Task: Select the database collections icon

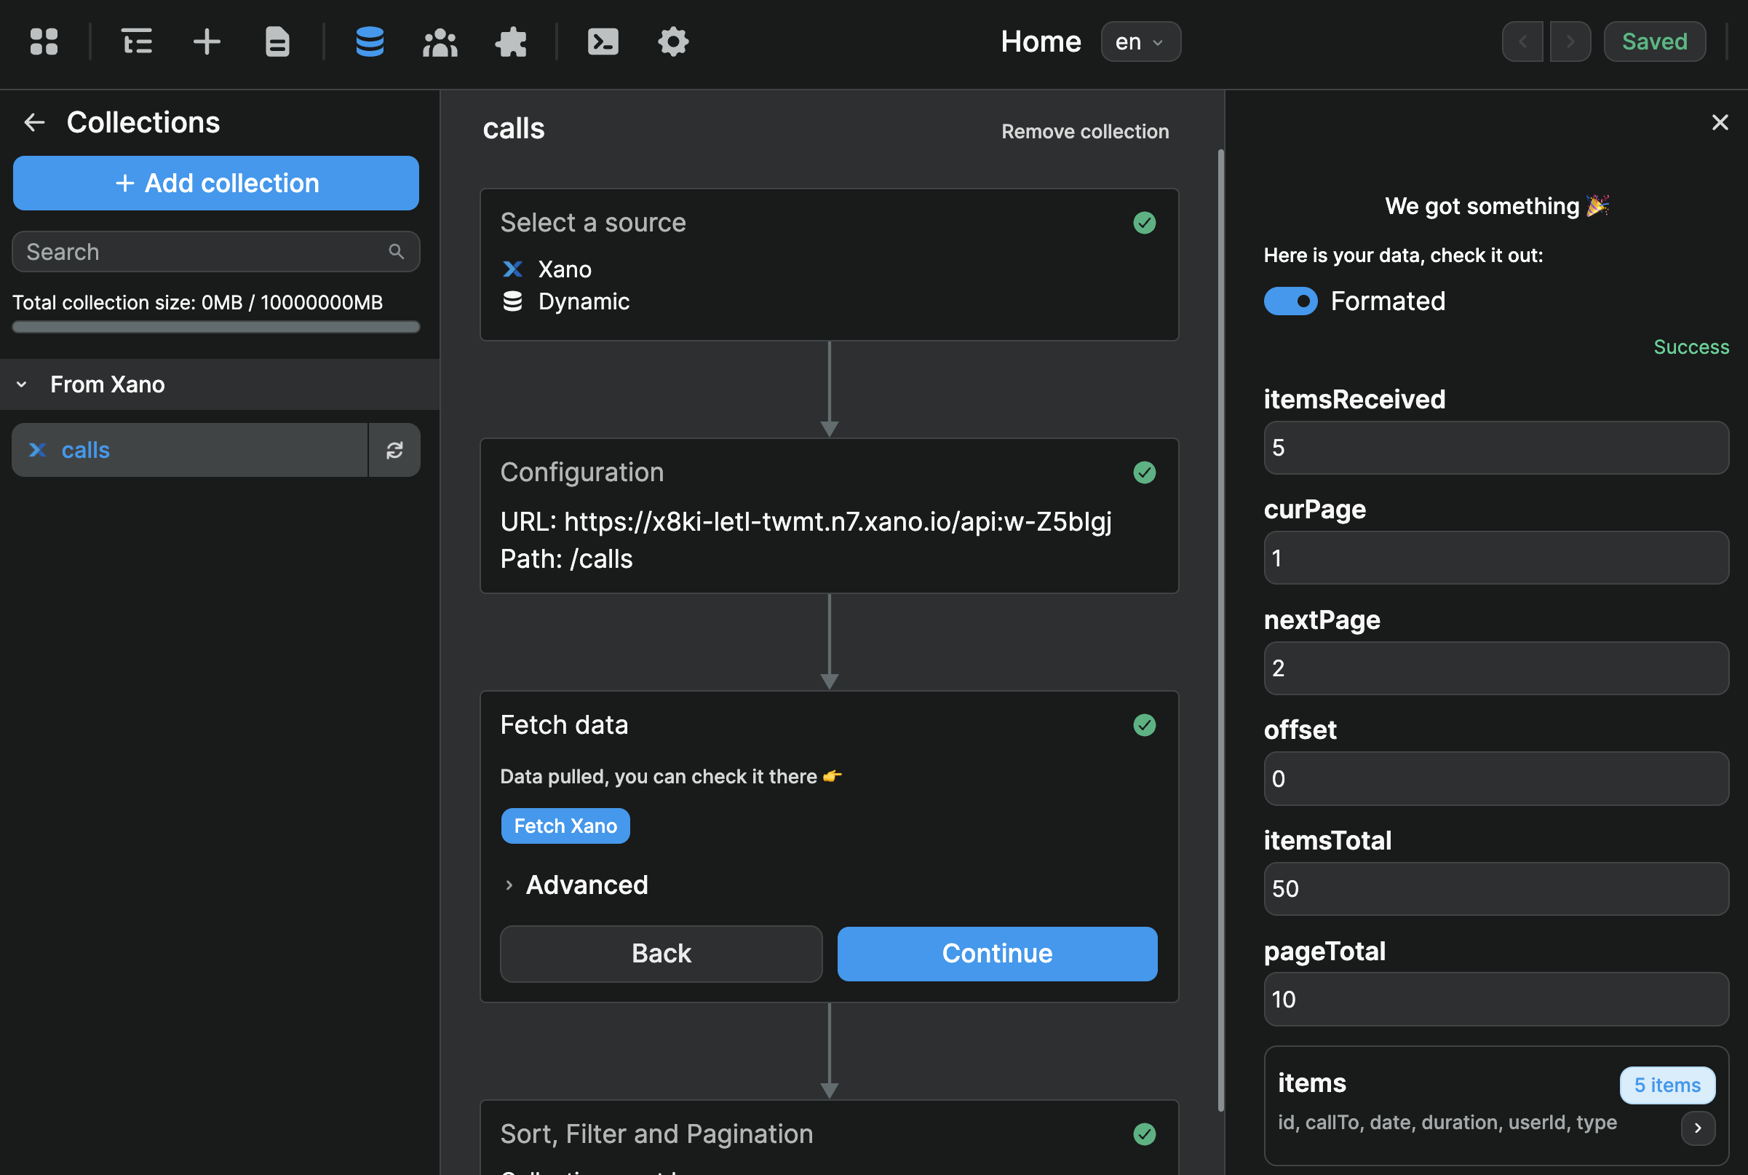Action: pyautogui.click(x=369, y=41)
